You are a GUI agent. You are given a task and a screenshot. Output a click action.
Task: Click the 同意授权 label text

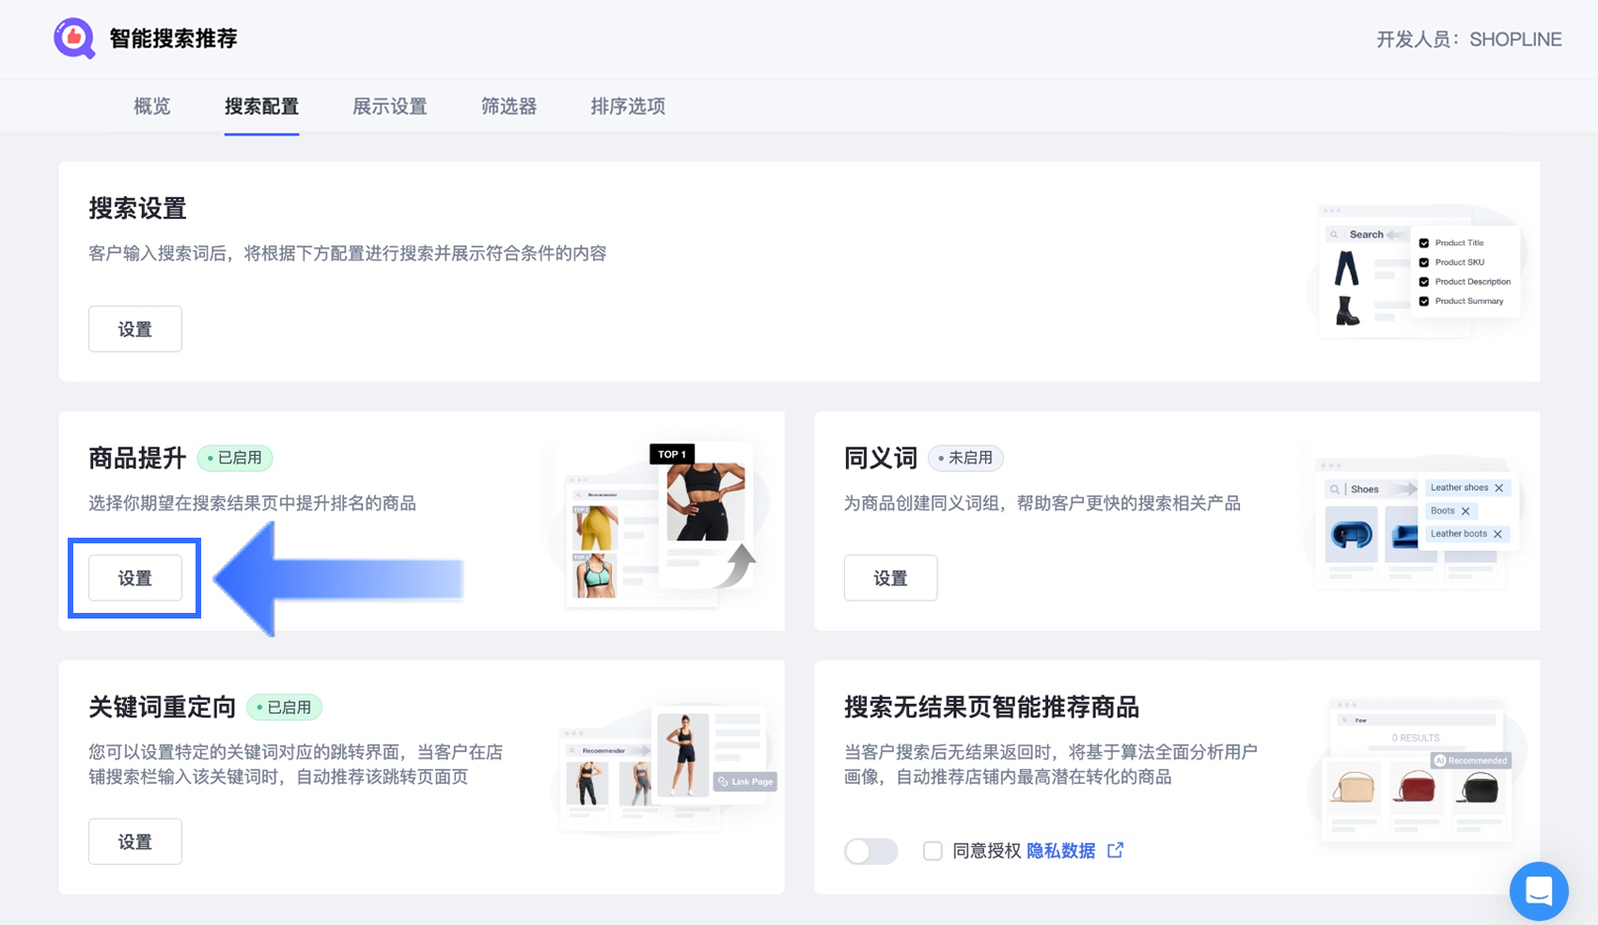pos(986,851)
